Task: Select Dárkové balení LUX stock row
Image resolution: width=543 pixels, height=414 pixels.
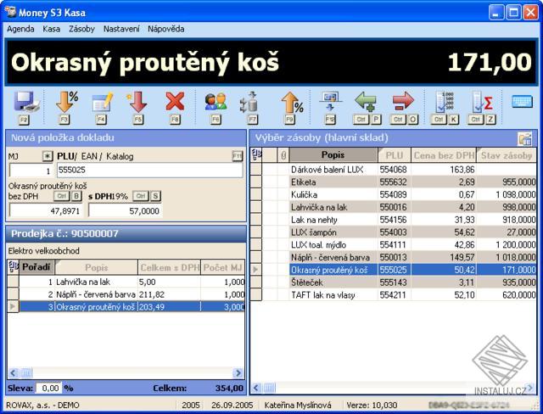Action: point(394,170)
